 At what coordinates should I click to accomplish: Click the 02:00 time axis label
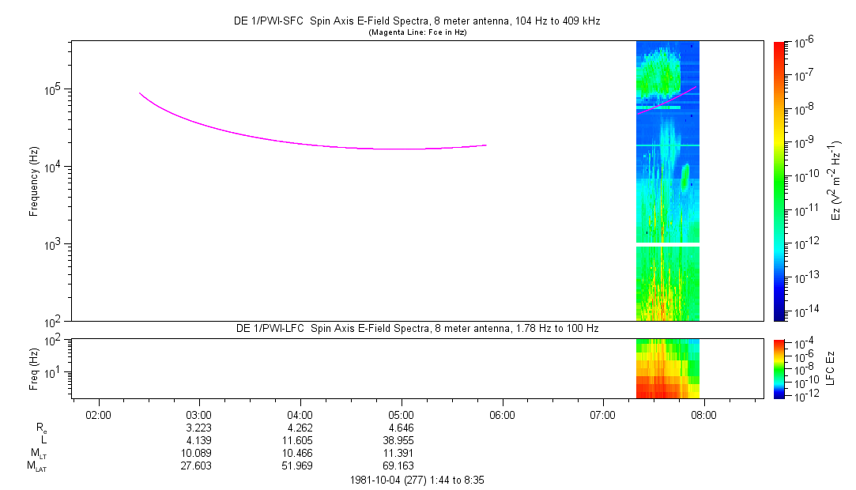click(98, 413)
